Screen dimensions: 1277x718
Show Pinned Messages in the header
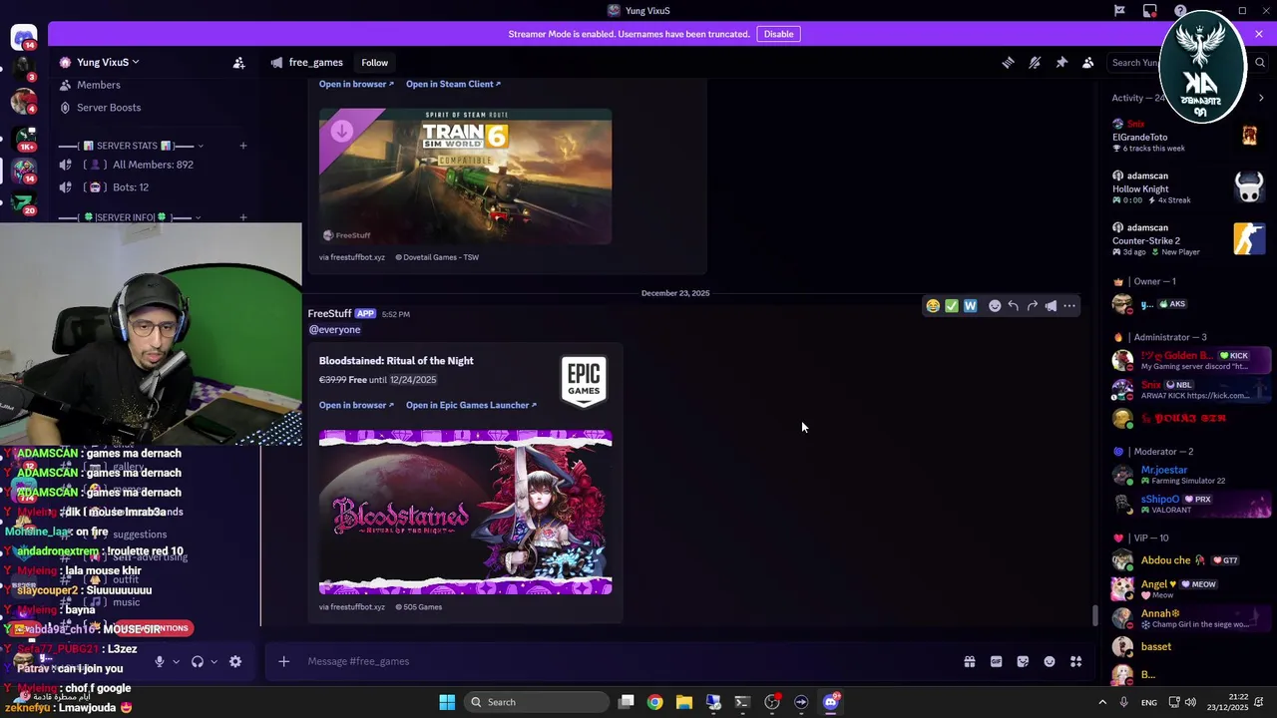[x=1062, y=63]
